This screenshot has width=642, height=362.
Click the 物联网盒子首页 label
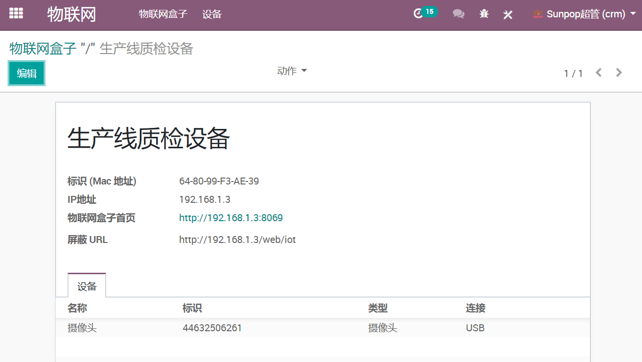(101, 218)
